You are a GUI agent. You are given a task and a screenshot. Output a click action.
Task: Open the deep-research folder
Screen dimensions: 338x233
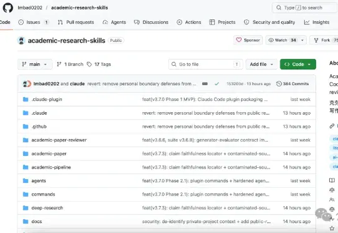[47, 208]
